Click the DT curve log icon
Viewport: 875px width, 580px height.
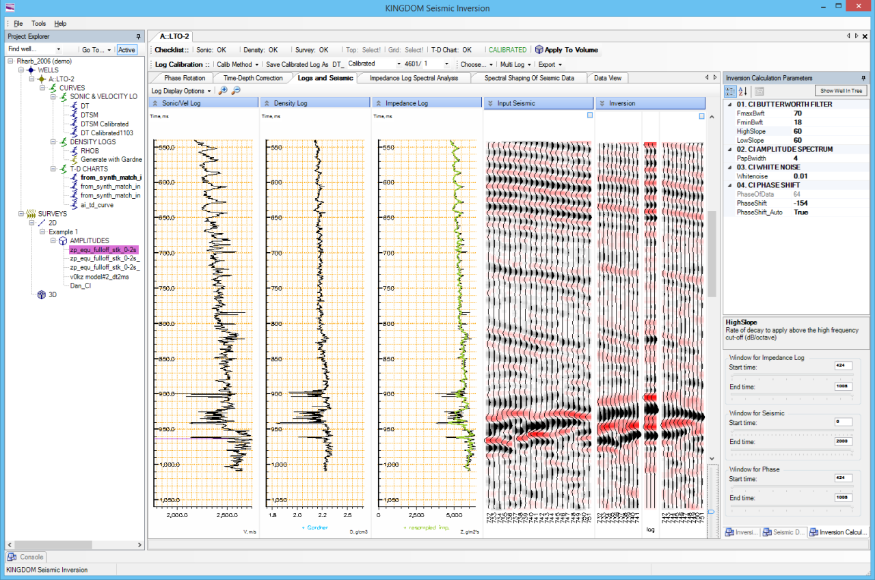74,106
